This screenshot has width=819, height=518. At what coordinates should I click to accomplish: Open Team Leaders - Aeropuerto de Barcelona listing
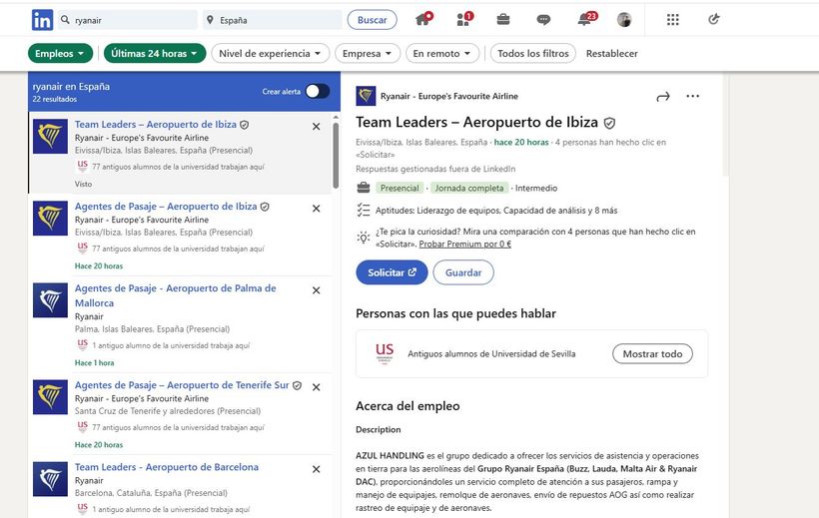(x=167, y=467)
